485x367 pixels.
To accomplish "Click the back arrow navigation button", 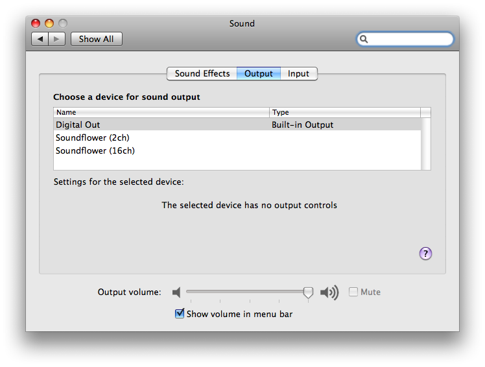I will (40, 39).
